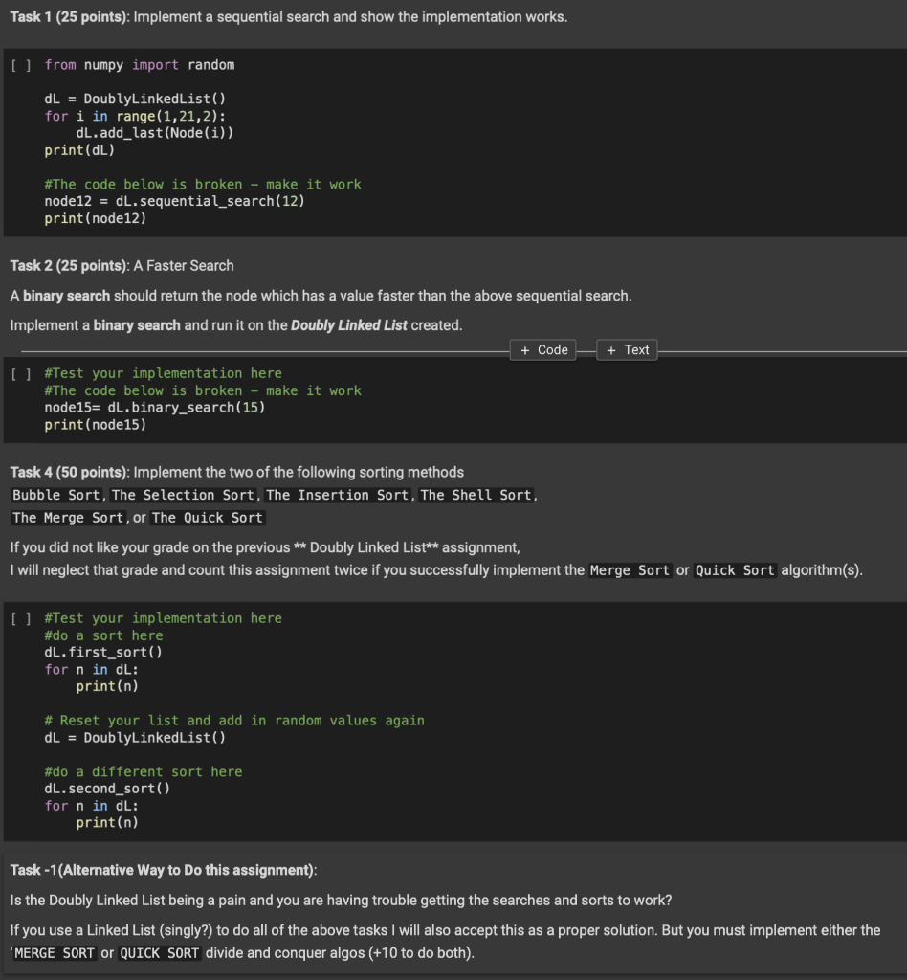Click the Merge Sort inline code text
The height and width of the screenshot is (980, 907).
[630, 570]
